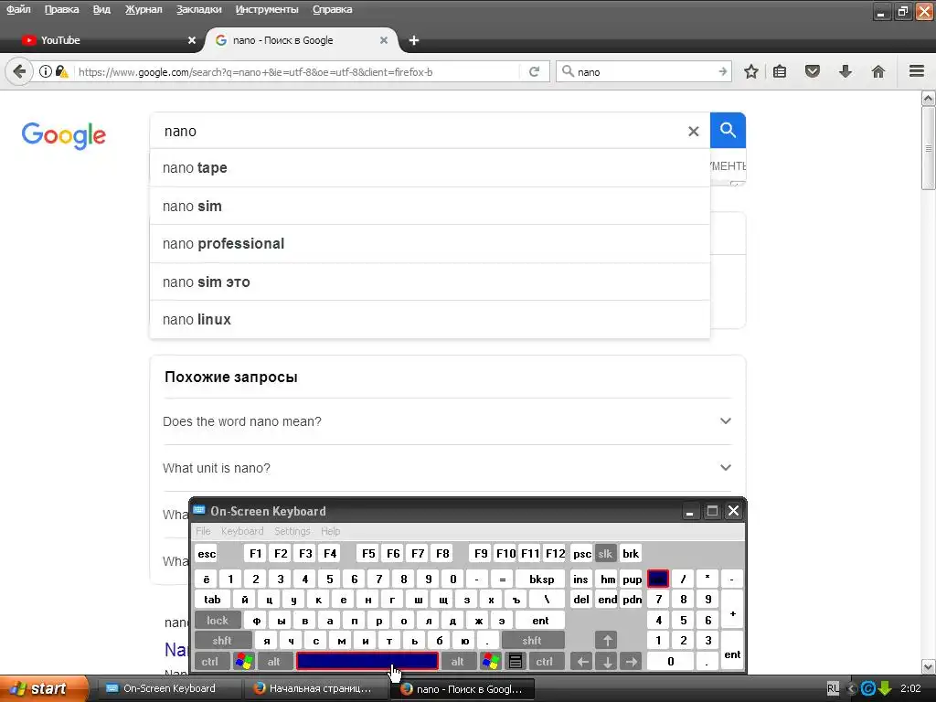Click the right arrow key on keyboard
The height and width of the screenshot is (702, 936).
pos(631,661)
